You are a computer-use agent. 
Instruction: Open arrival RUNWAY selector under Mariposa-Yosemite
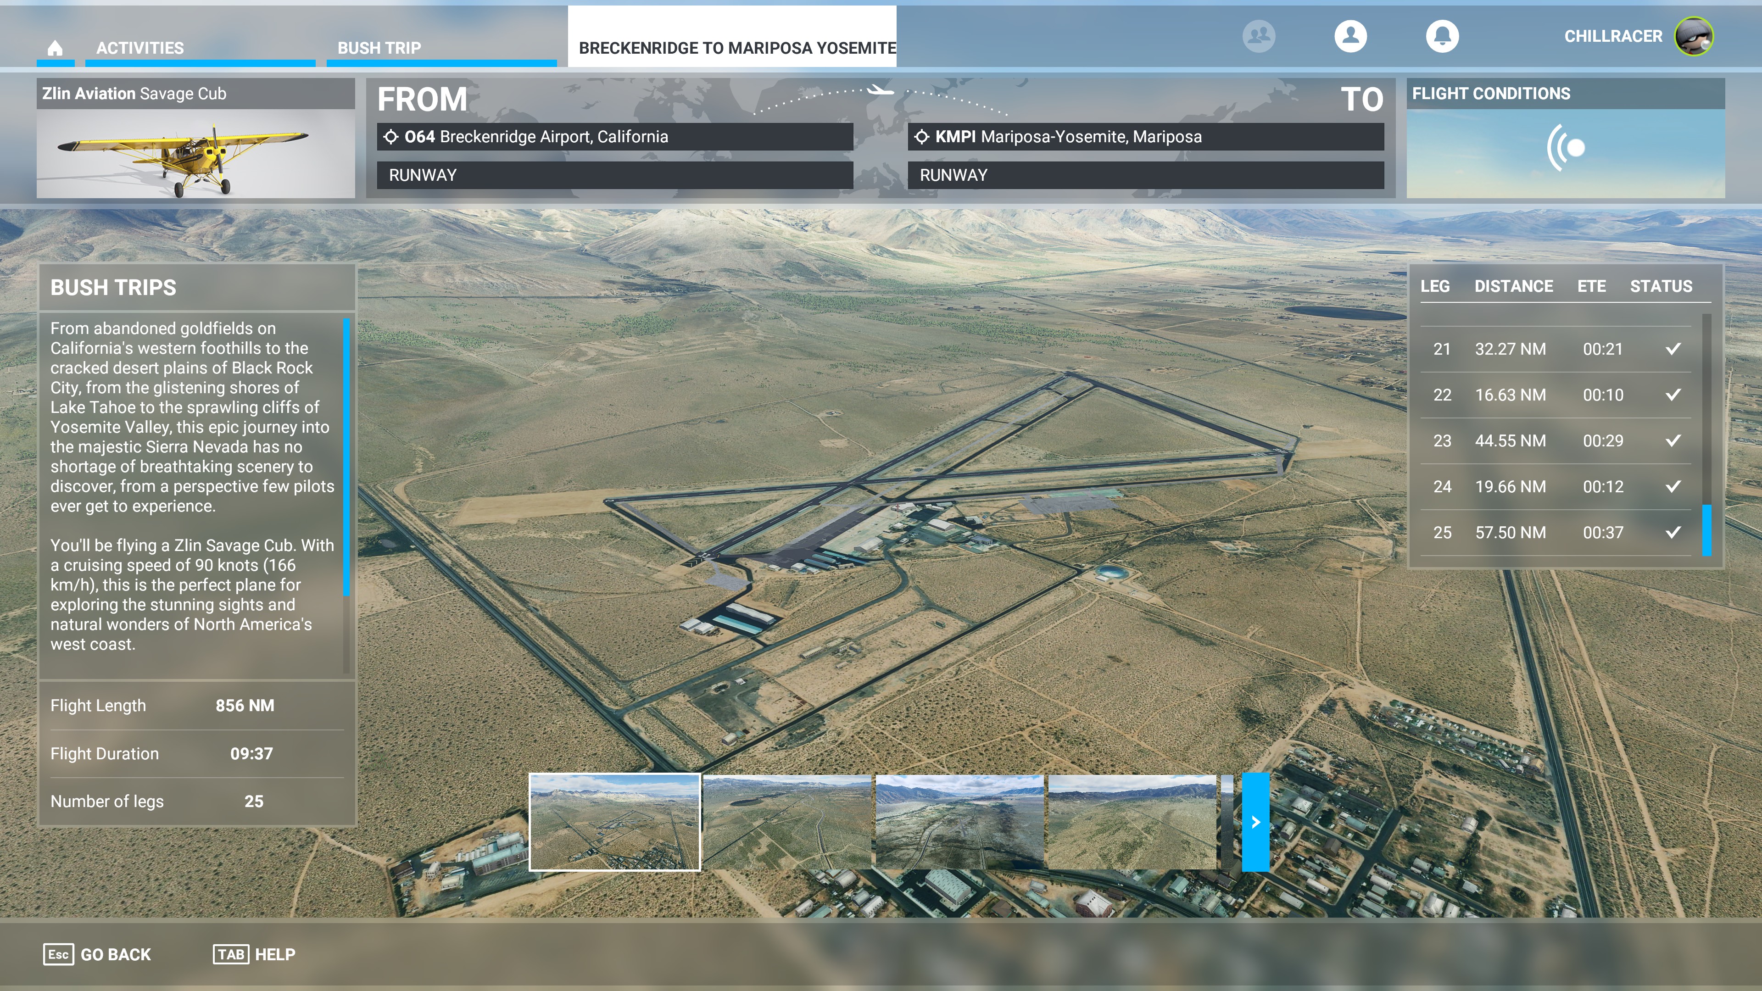click(1145, 175)
